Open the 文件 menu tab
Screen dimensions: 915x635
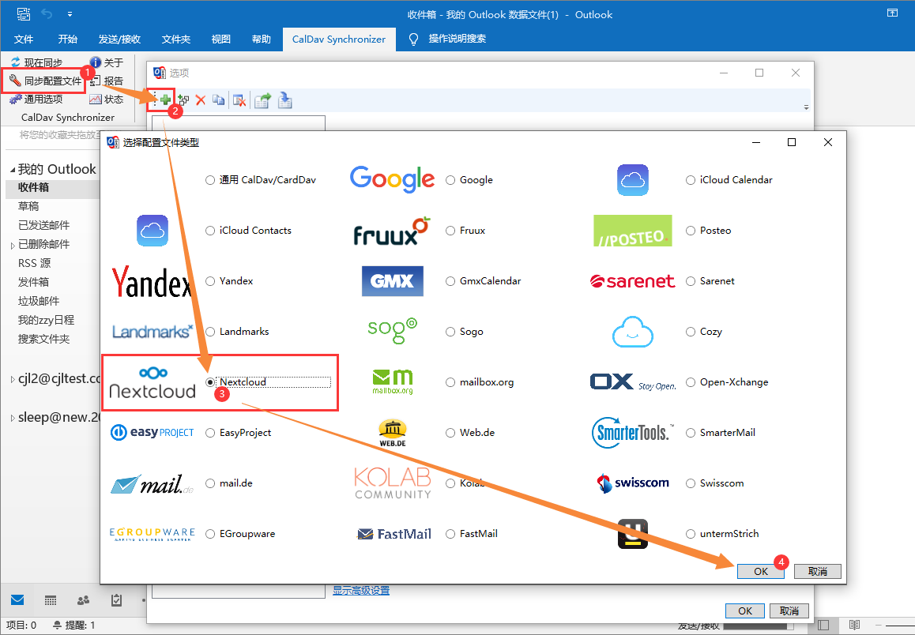click(24, 39)
